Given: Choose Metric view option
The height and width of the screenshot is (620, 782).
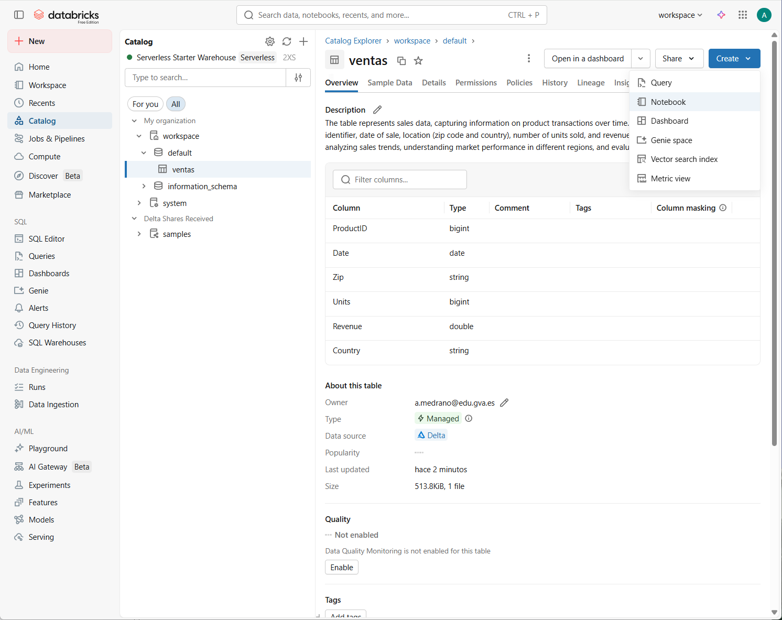Looking at the screenshot, I should (x=694, y=178).
